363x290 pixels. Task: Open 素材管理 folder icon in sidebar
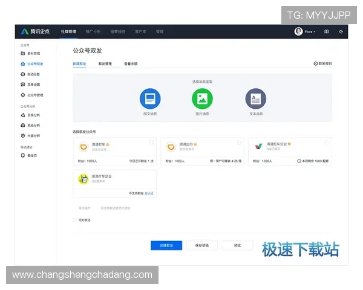[x=23, y=53]
